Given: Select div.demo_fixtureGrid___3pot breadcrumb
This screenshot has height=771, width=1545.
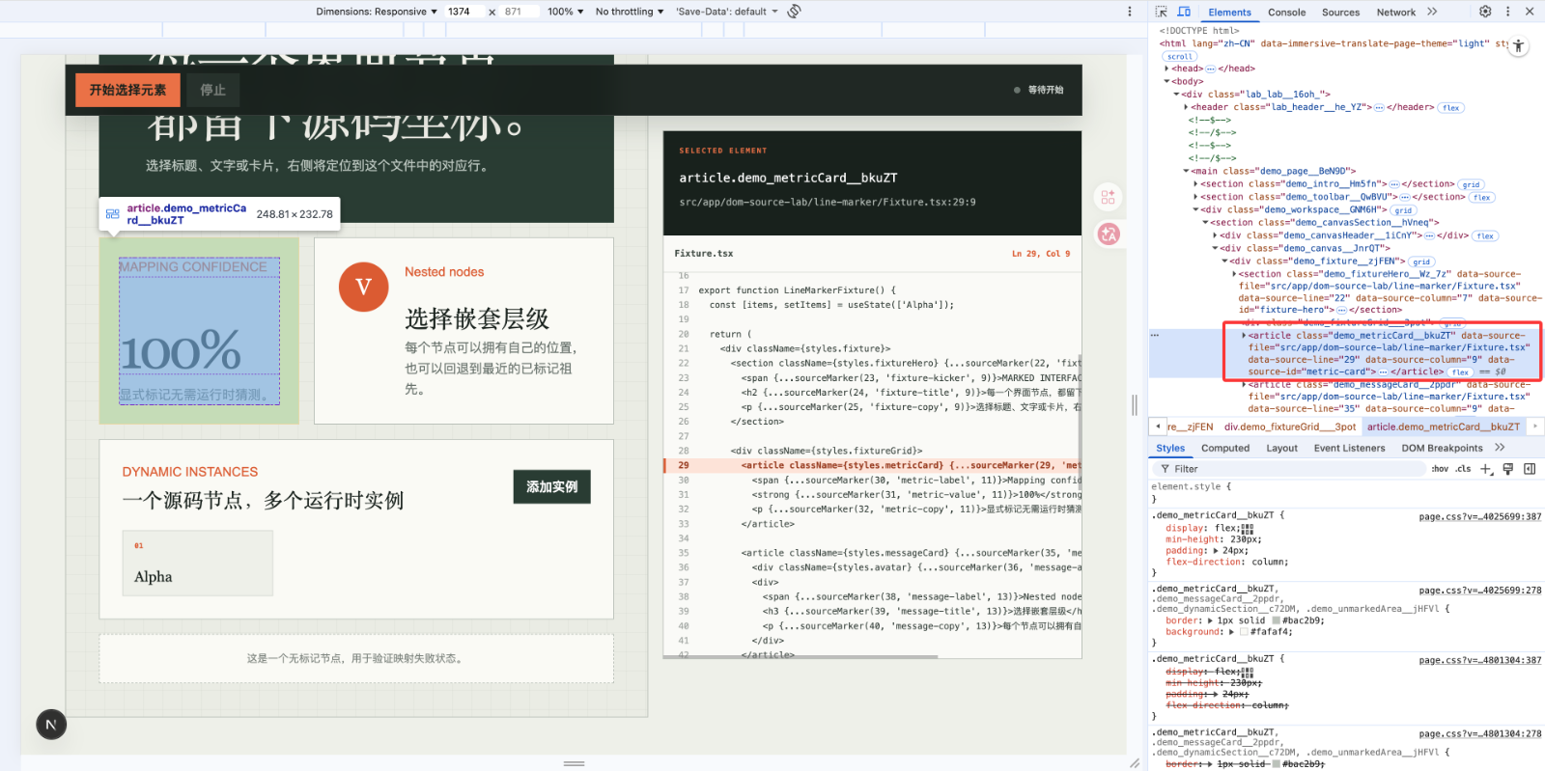Looking at the screenshot, I should (x=1290, y=427).
